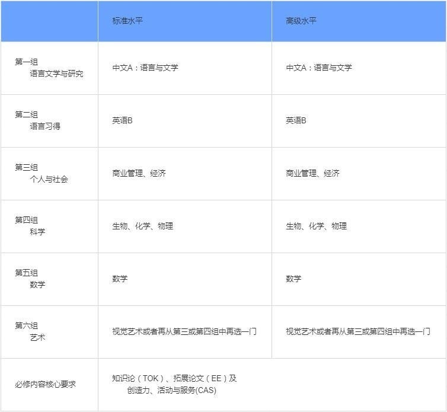Select 中文A：语言与文学 under 高级水平
Image resolution: width=447 pixels, height=412 pixels.
pyautogui.click(x=319, y=68)
